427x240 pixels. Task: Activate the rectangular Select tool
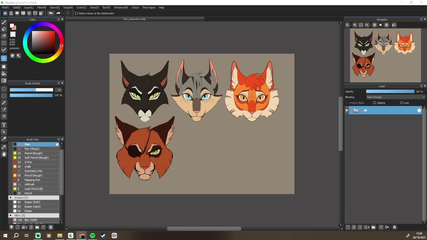(x=4, y=89)
